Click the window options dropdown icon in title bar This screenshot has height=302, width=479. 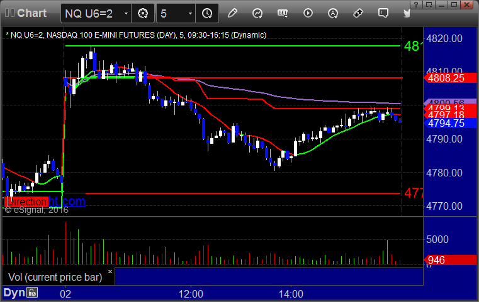429,4
